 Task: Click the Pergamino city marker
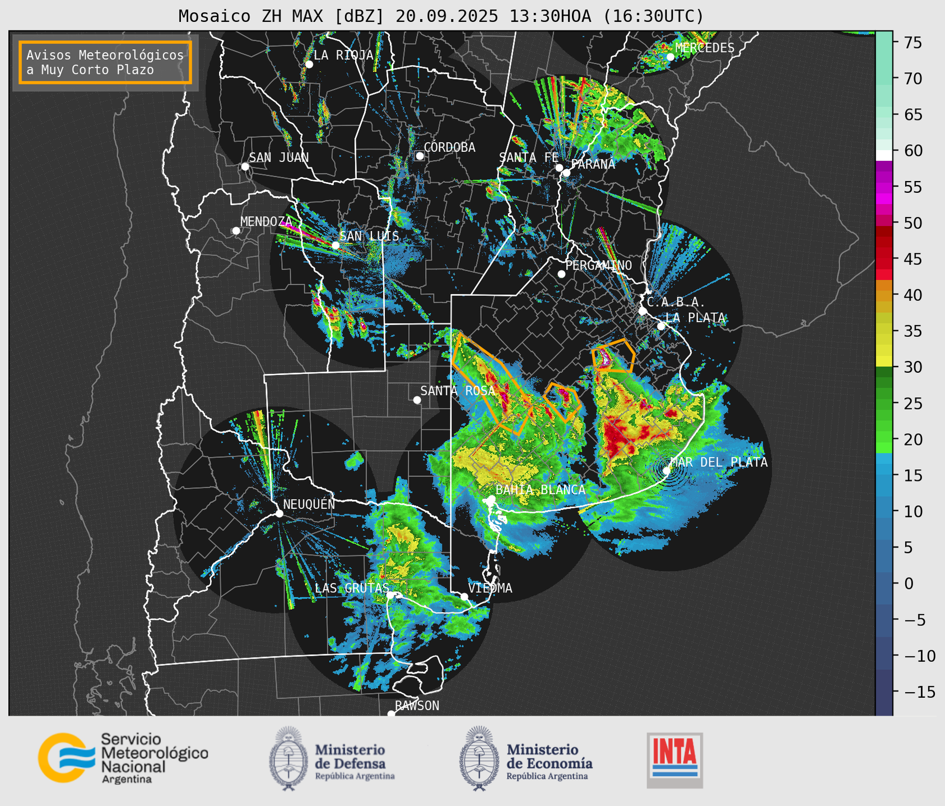(x=561, y=274)
